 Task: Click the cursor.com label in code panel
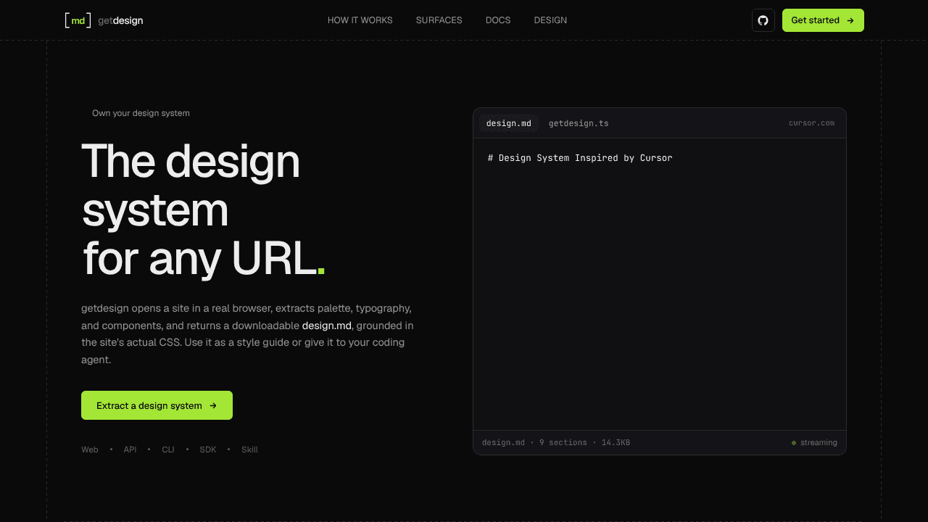coord(811,123)
